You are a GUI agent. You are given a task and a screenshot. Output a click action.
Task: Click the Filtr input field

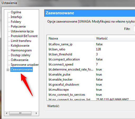coord(134,29)
